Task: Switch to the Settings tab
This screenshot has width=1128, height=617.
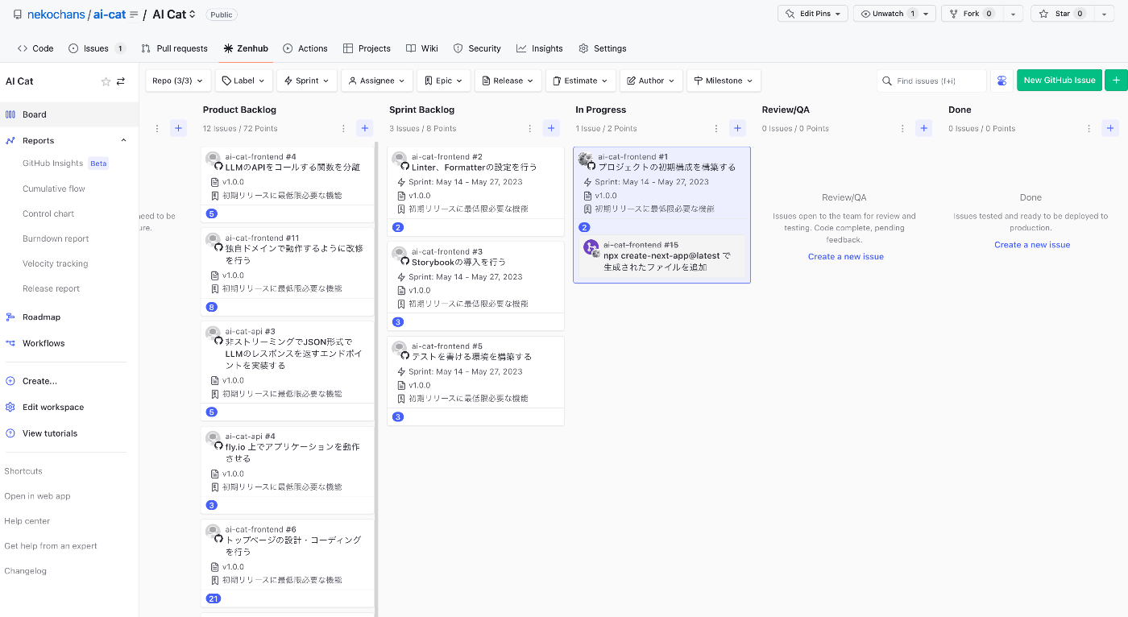Action: [x=602, y=48]
